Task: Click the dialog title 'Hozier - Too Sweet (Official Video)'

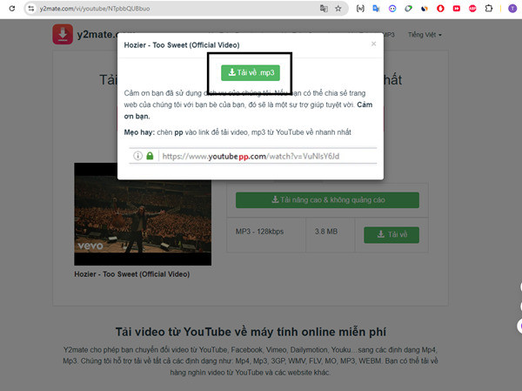Action: pyautogui.click(x=182, y=45)
